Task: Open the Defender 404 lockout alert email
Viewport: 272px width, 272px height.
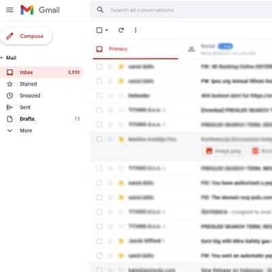Action: tap(237, 96)
